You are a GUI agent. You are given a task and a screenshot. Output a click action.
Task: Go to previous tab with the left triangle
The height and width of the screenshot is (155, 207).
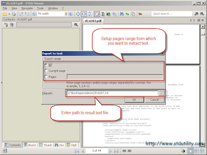coord(190,20)
